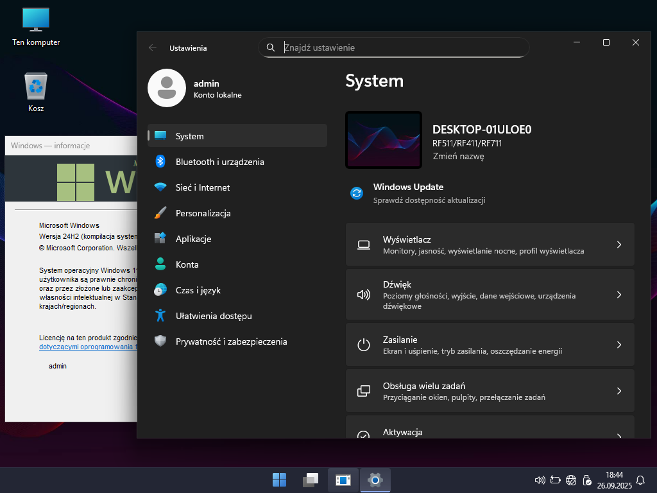Select Sieć i Internet in sidebar

pyautogui.click(x=202, y=187)
